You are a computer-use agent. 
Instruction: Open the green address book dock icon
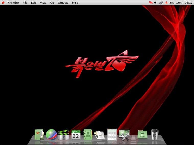(88, 135)
